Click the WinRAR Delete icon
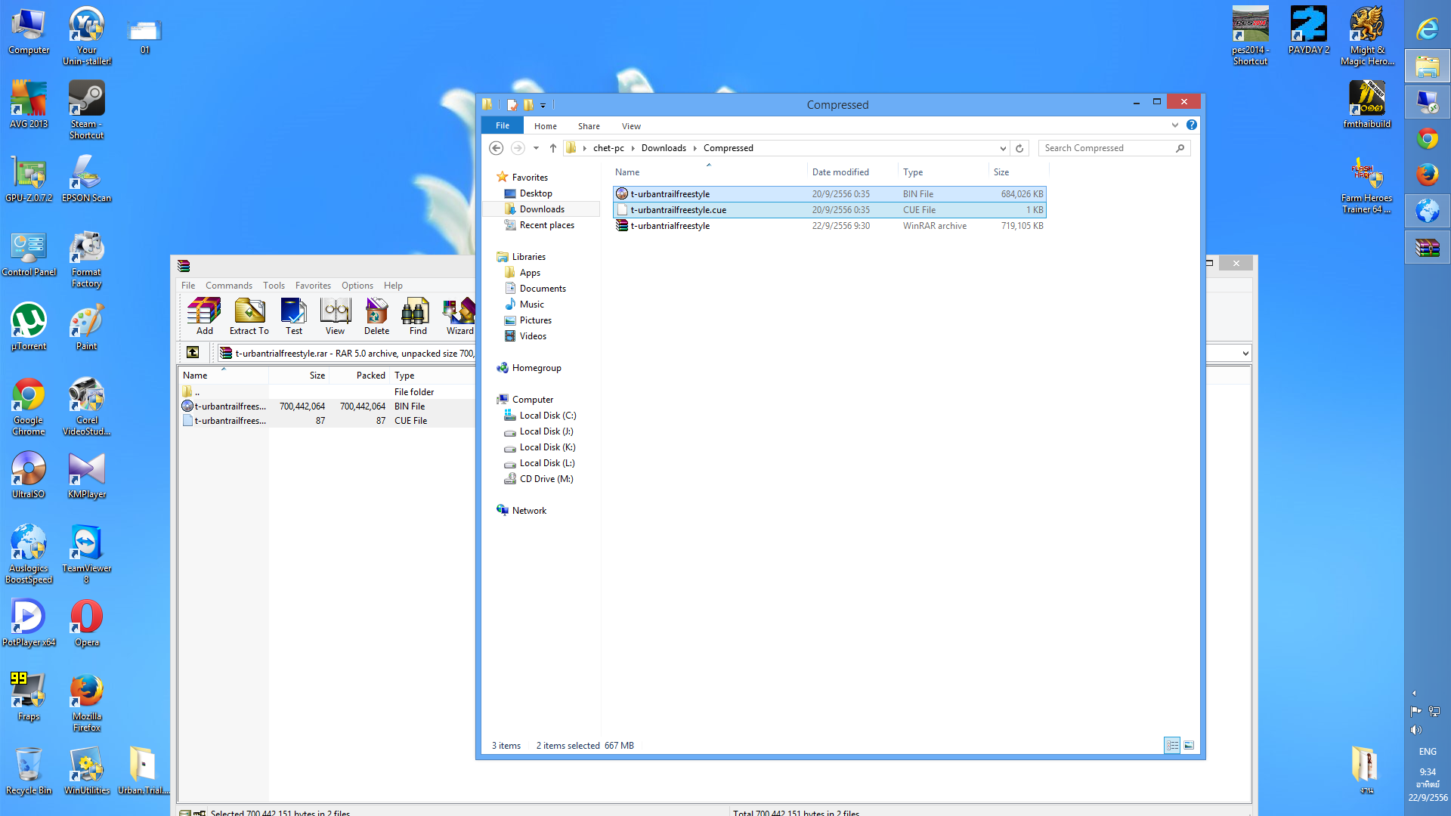Screen dimensions: 1451x816 point(376,315)
